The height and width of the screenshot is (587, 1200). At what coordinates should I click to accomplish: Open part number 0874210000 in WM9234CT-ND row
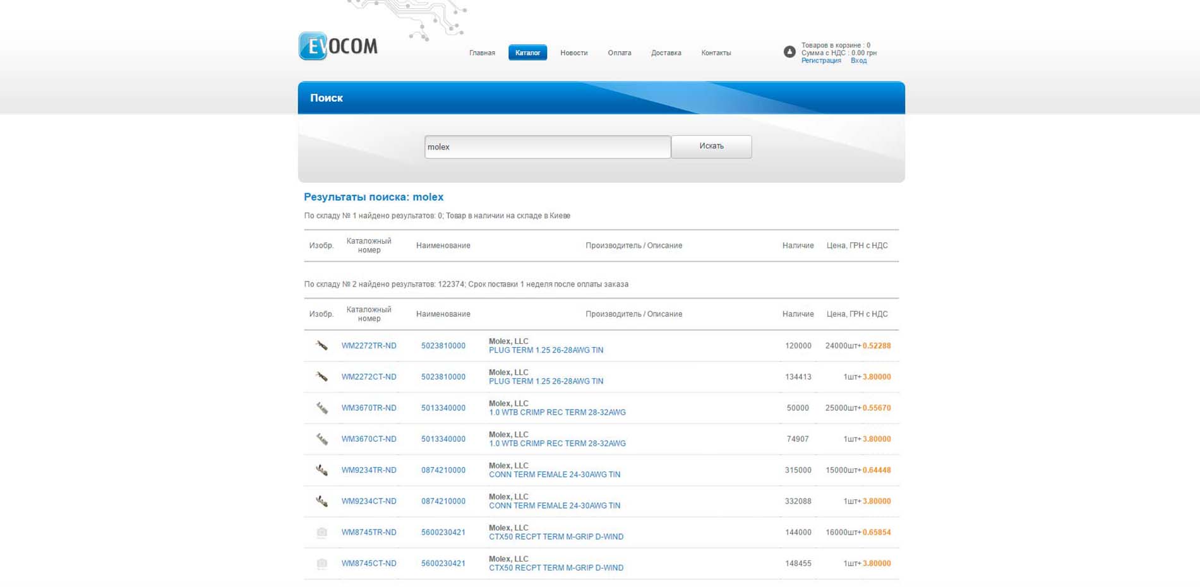[443, 501]
